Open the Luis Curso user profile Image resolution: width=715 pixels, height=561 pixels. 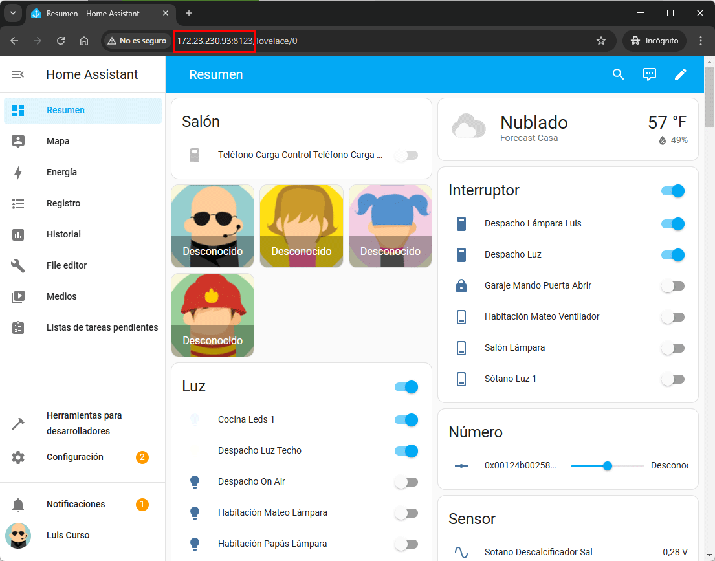pos(67,535)
